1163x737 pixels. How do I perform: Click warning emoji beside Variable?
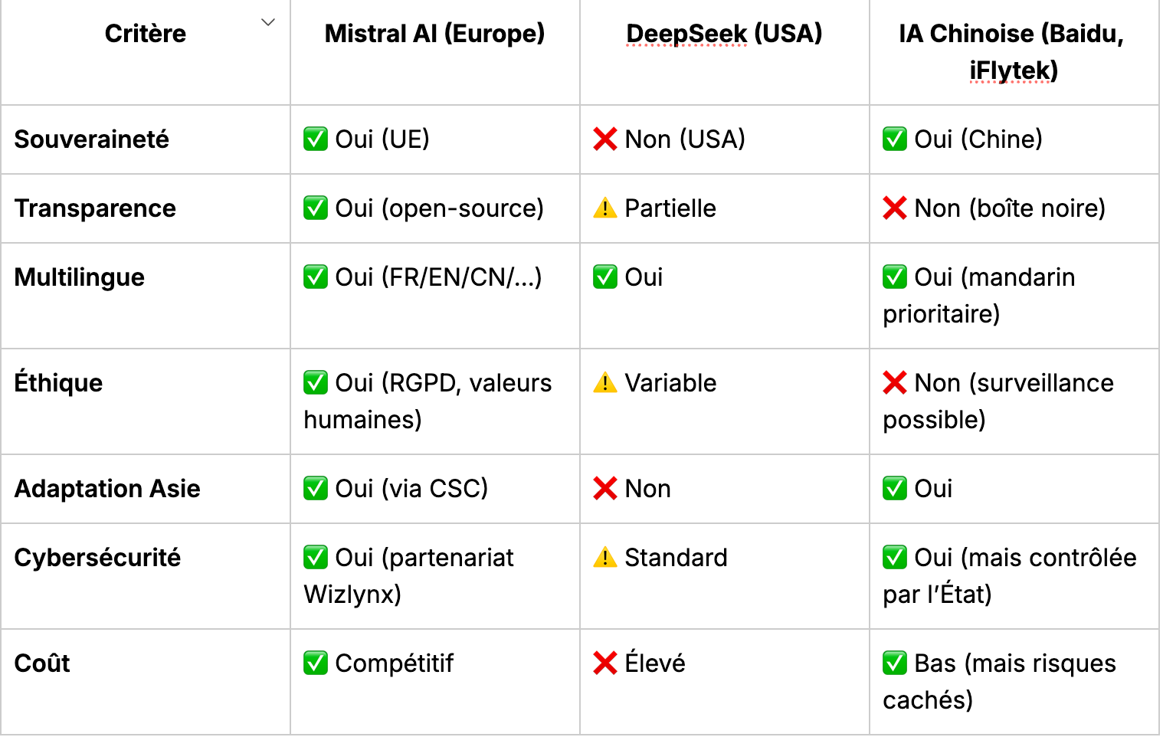pos(605,383)
